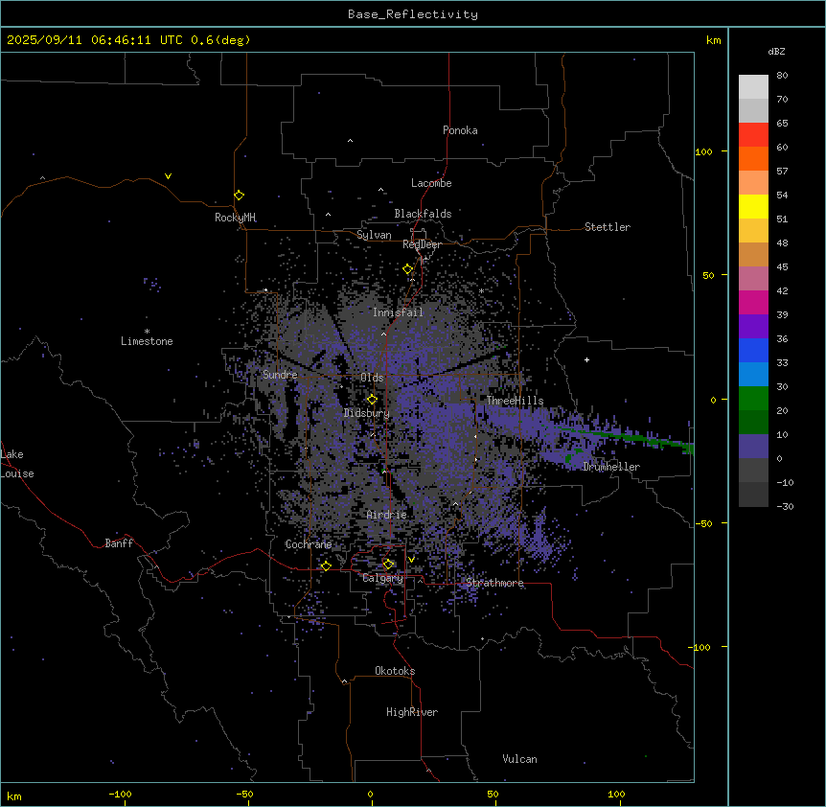Click the km unit label at top right

[x=714, y=40]
